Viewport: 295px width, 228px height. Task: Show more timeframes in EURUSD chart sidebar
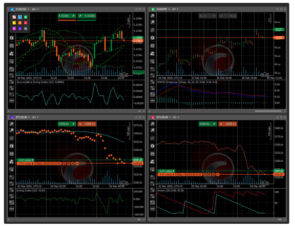(12, 101)
